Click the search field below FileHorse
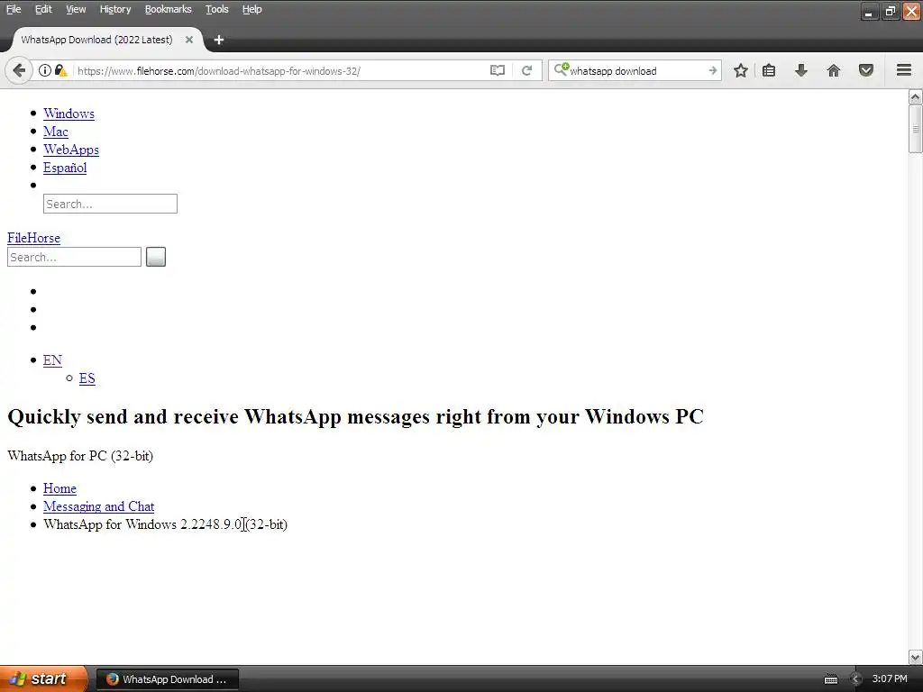923x692 pixels. (74, 257)
